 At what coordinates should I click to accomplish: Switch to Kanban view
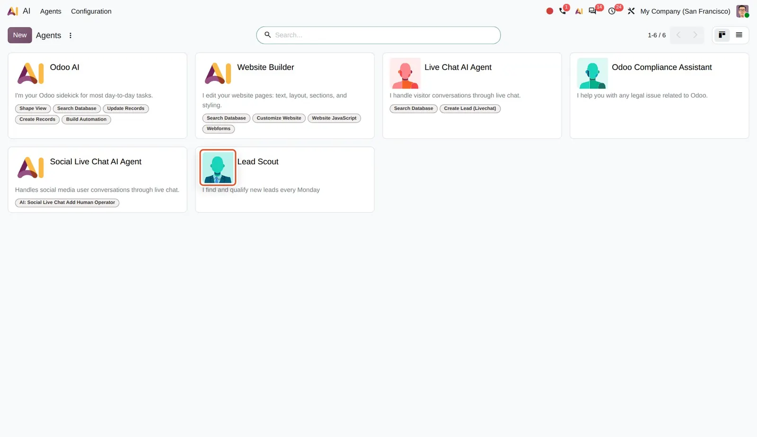pos(722,35)
